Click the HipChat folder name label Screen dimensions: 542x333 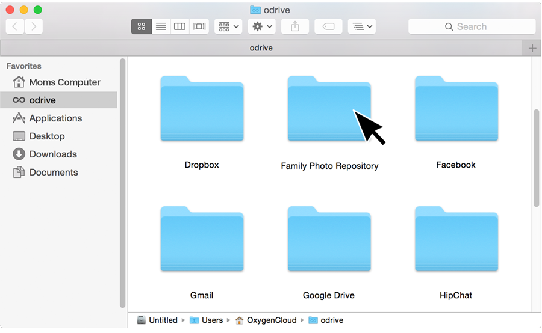point(456,295)
